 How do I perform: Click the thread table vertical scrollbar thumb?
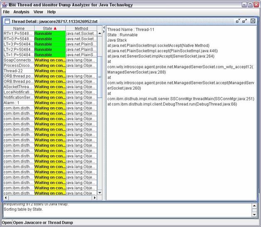pyautogui.click(x=100, y=77)
